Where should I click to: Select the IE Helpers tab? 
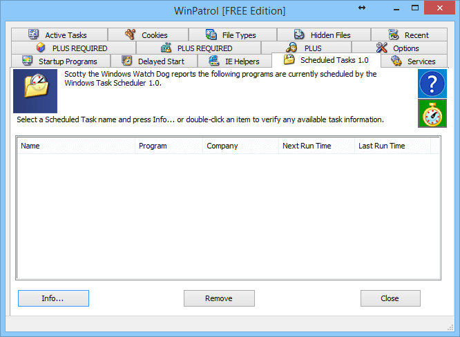[235, 61]
